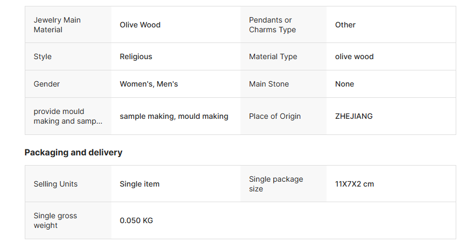Select the "11X7X2 cm" package size value
This screenshot has height=250, width=467.
[x=355, y=184]
